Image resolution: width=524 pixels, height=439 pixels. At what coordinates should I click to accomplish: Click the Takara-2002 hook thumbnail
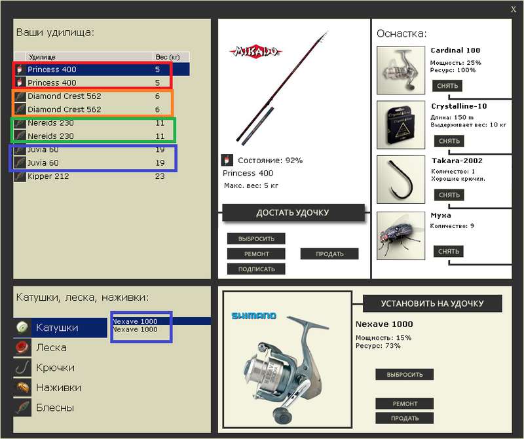[x=401, y=180]
